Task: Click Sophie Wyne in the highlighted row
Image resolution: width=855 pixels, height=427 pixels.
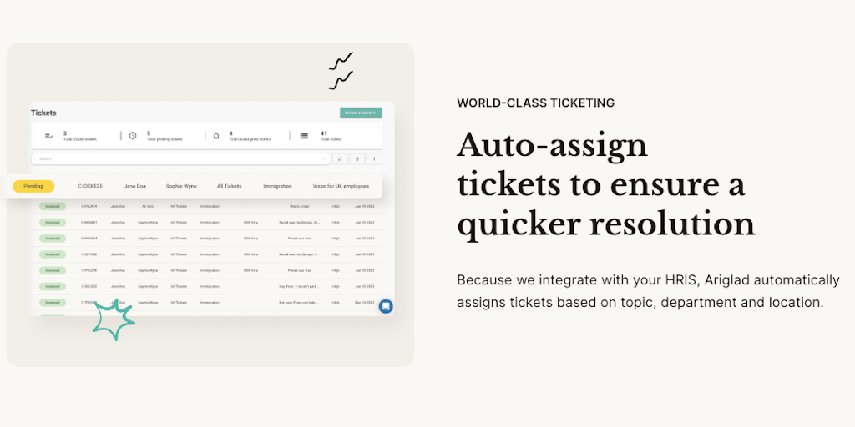Action: tap(181, 186)
